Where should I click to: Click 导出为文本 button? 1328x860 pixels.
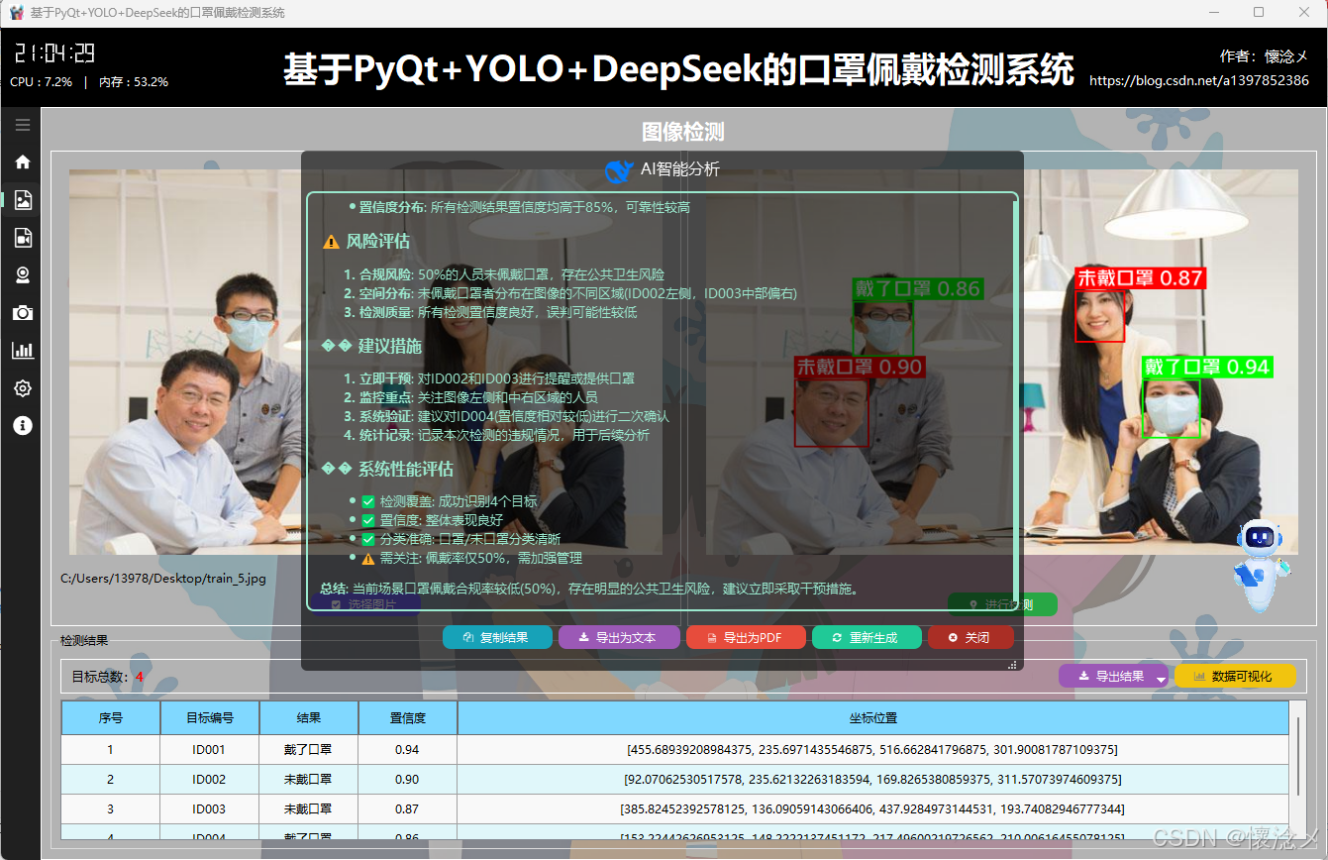(x=619, y=637)
